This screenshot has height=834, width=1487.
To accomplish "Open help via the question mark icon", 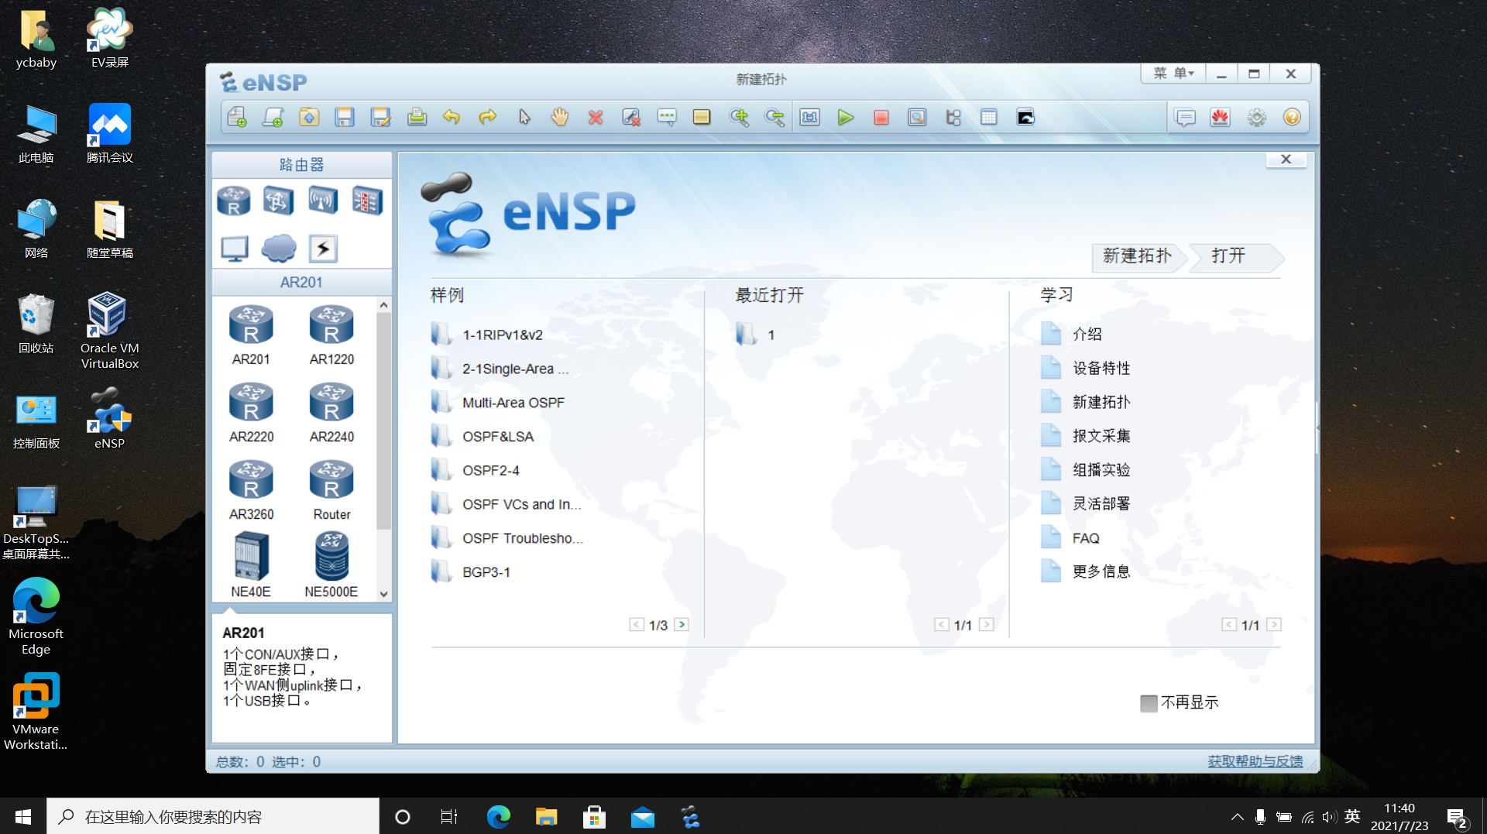I will pos(1292,117).
